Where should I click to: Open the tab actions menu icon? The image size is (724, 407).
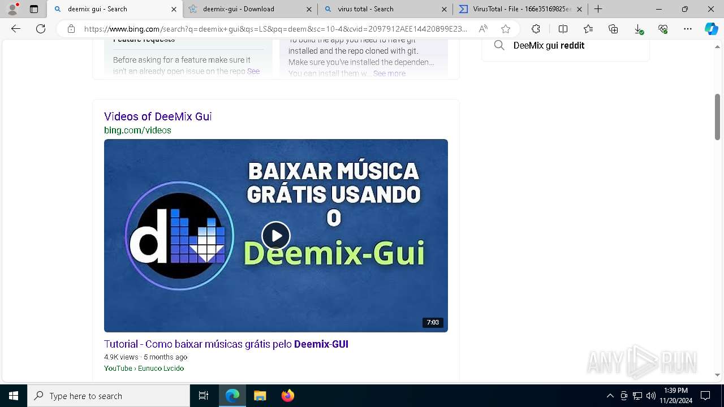click(x=34, y=9)
